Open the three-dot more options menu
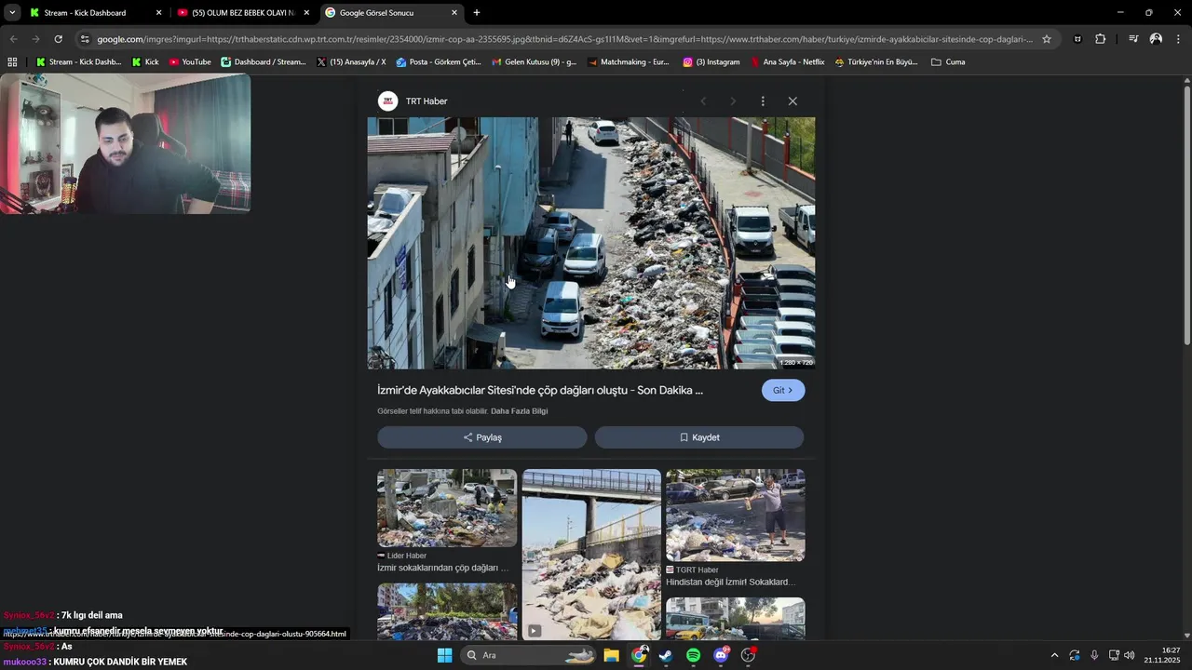Viewport: 1192px width, 670px height. tap(763, 100)
